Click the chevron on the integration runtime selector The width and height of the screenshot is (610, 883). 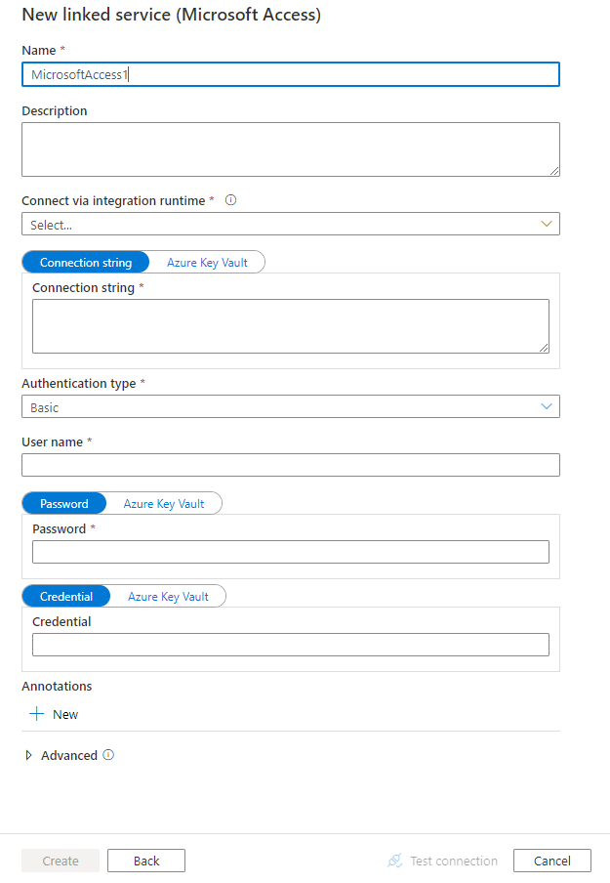click(547, 224)
